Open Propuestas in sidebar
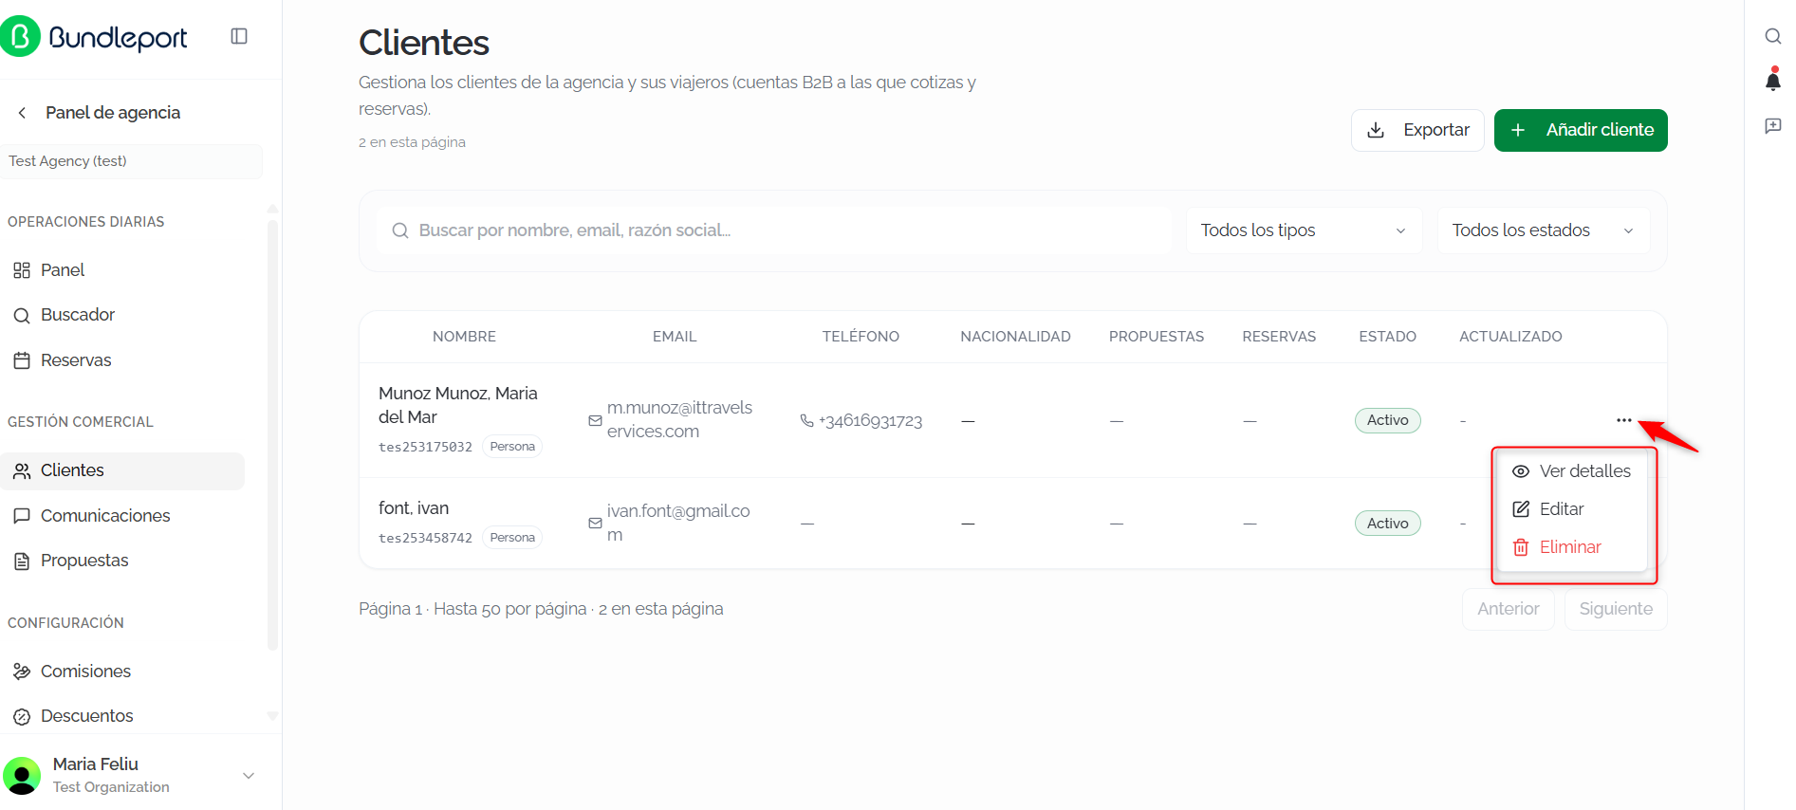The width and height of the screenshot is (1796, 810). pyautogui.click(x=122, y=561)
